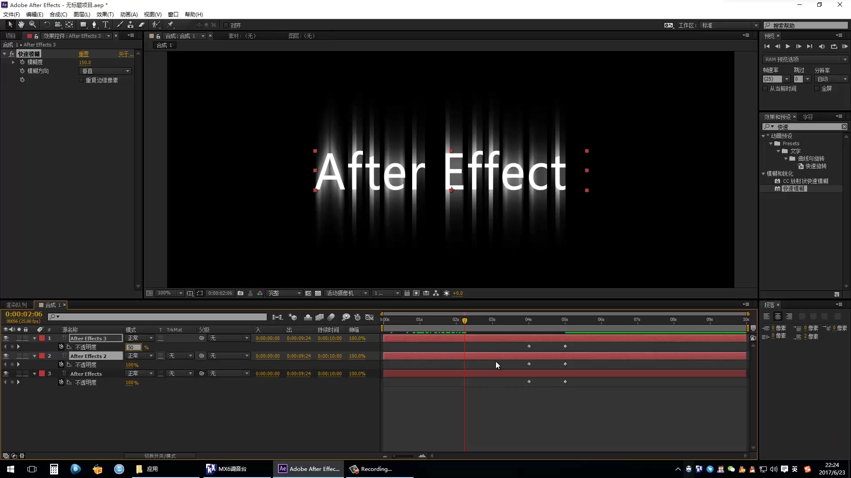851x478 pixels.
Task: Enable the Repeat Edge Pixels checkbox
Action: 81,80
